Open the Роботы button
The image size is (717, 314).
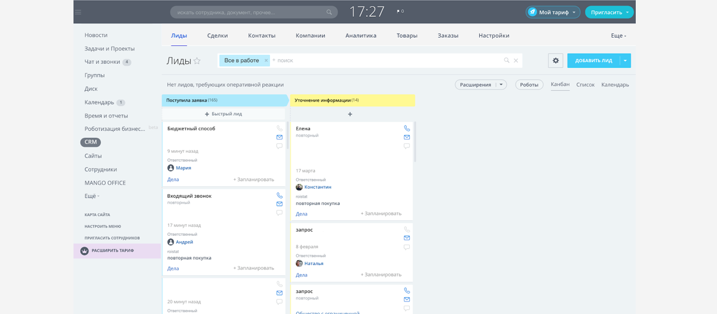tap(529, 85)
